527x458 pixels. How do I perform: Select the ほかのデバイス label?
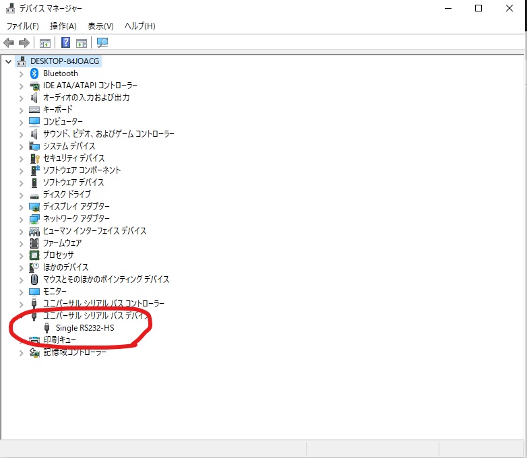pos(66,267)
